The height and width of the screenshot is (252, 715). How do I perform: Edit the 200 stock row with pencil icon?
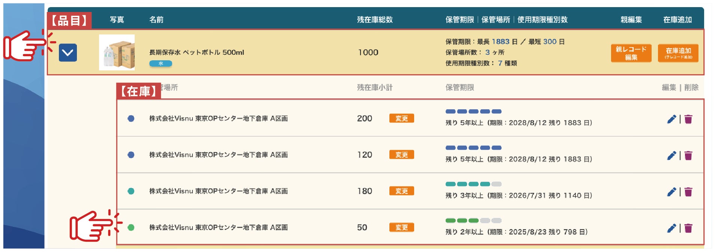click(671, 119)
